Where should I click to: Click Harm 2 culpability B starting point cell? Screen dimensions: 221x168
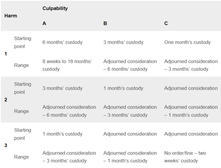coord(123,88)
